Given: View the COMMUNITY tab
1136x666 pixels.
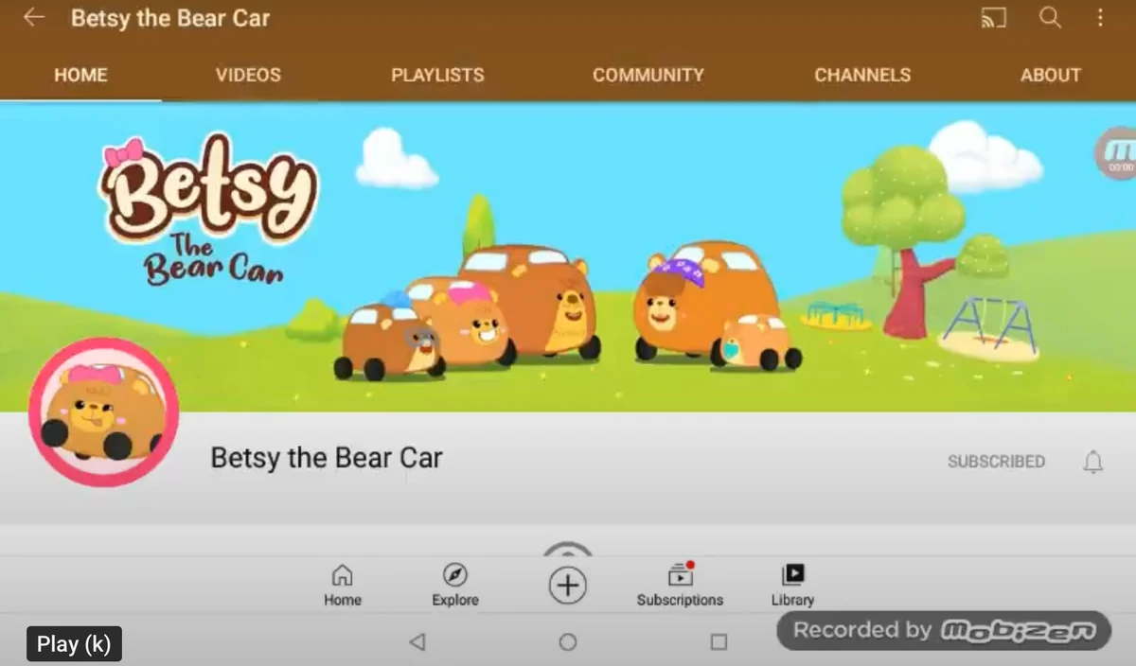Looking at the screenshot, I should point(648,75).
